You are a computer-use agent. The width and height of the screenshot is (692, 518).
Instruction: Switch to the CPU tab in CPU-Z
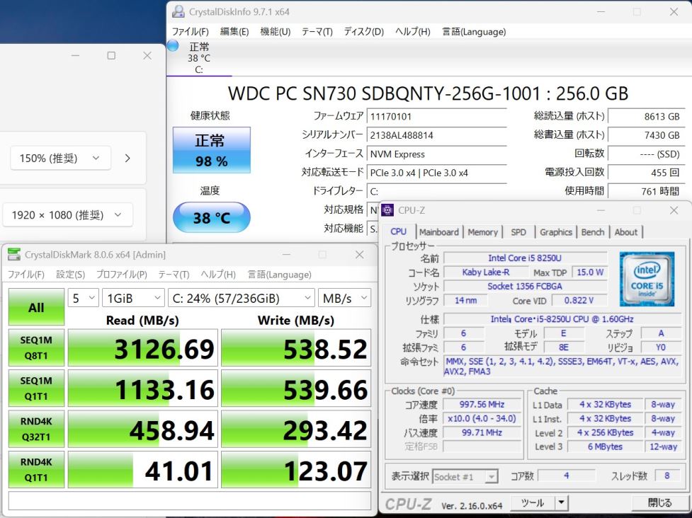398,231
